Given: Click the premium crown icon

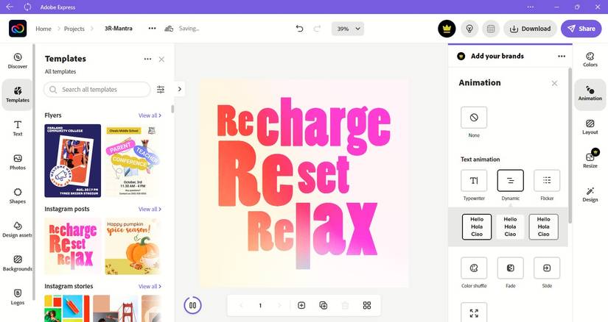Looking at the screenshot, I should point(447,29).
